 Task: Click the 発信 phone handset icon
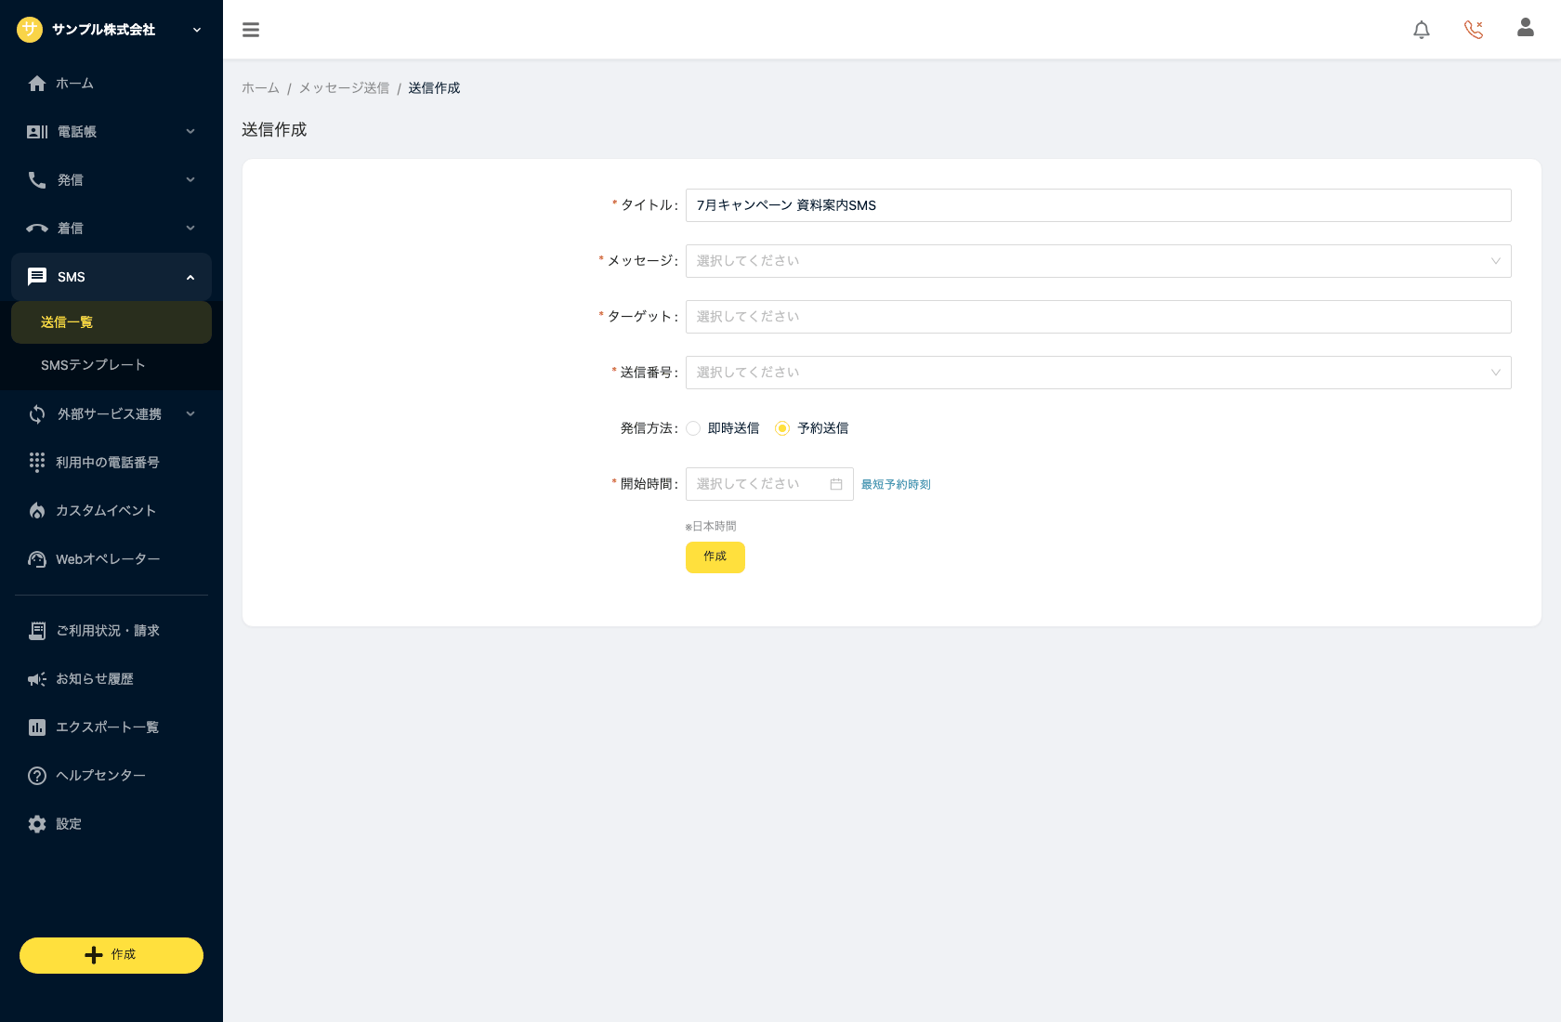[37, 180]
